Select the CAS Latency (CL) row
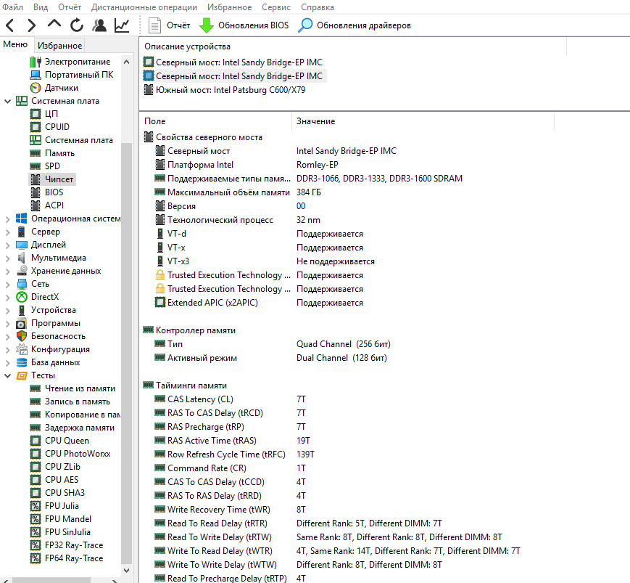630x583 pixels. point(231,399)
